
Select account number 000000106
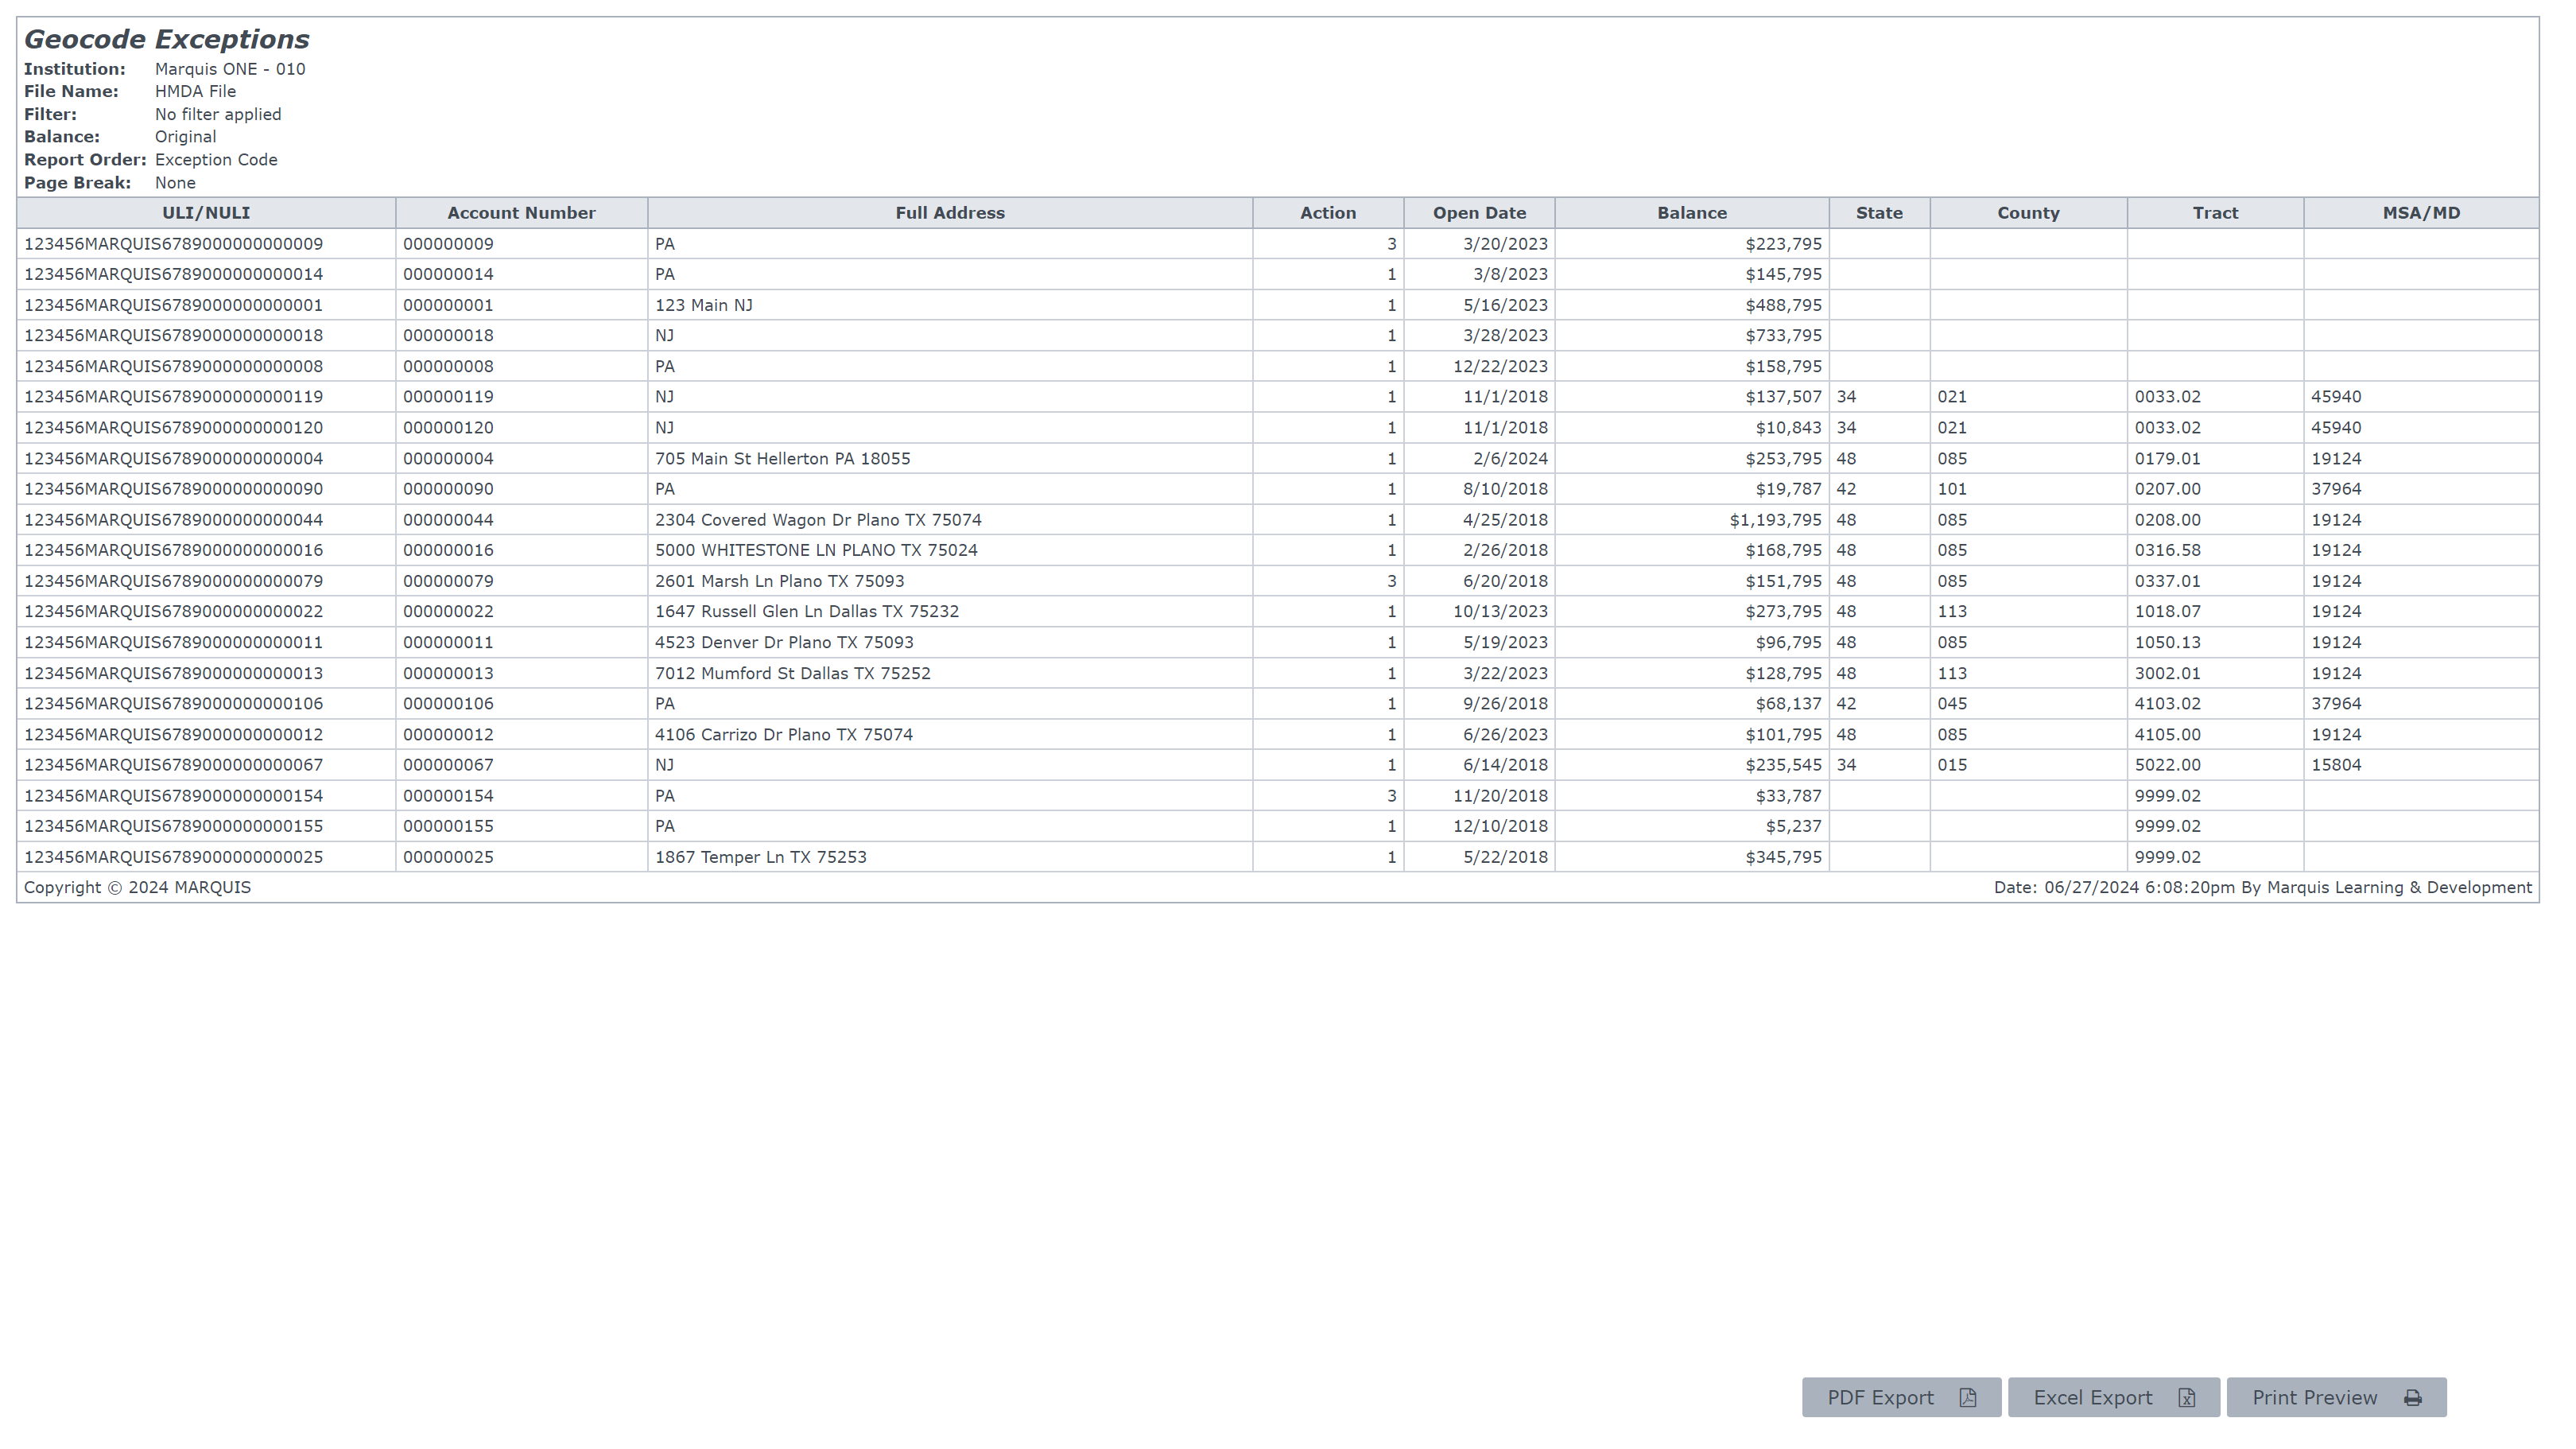pos(448,704)
